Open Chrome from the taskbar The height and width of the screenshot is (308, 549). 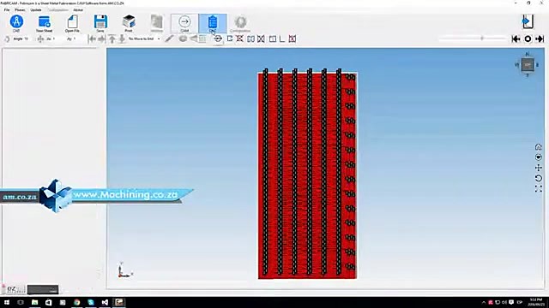click(x=76, y=302)
